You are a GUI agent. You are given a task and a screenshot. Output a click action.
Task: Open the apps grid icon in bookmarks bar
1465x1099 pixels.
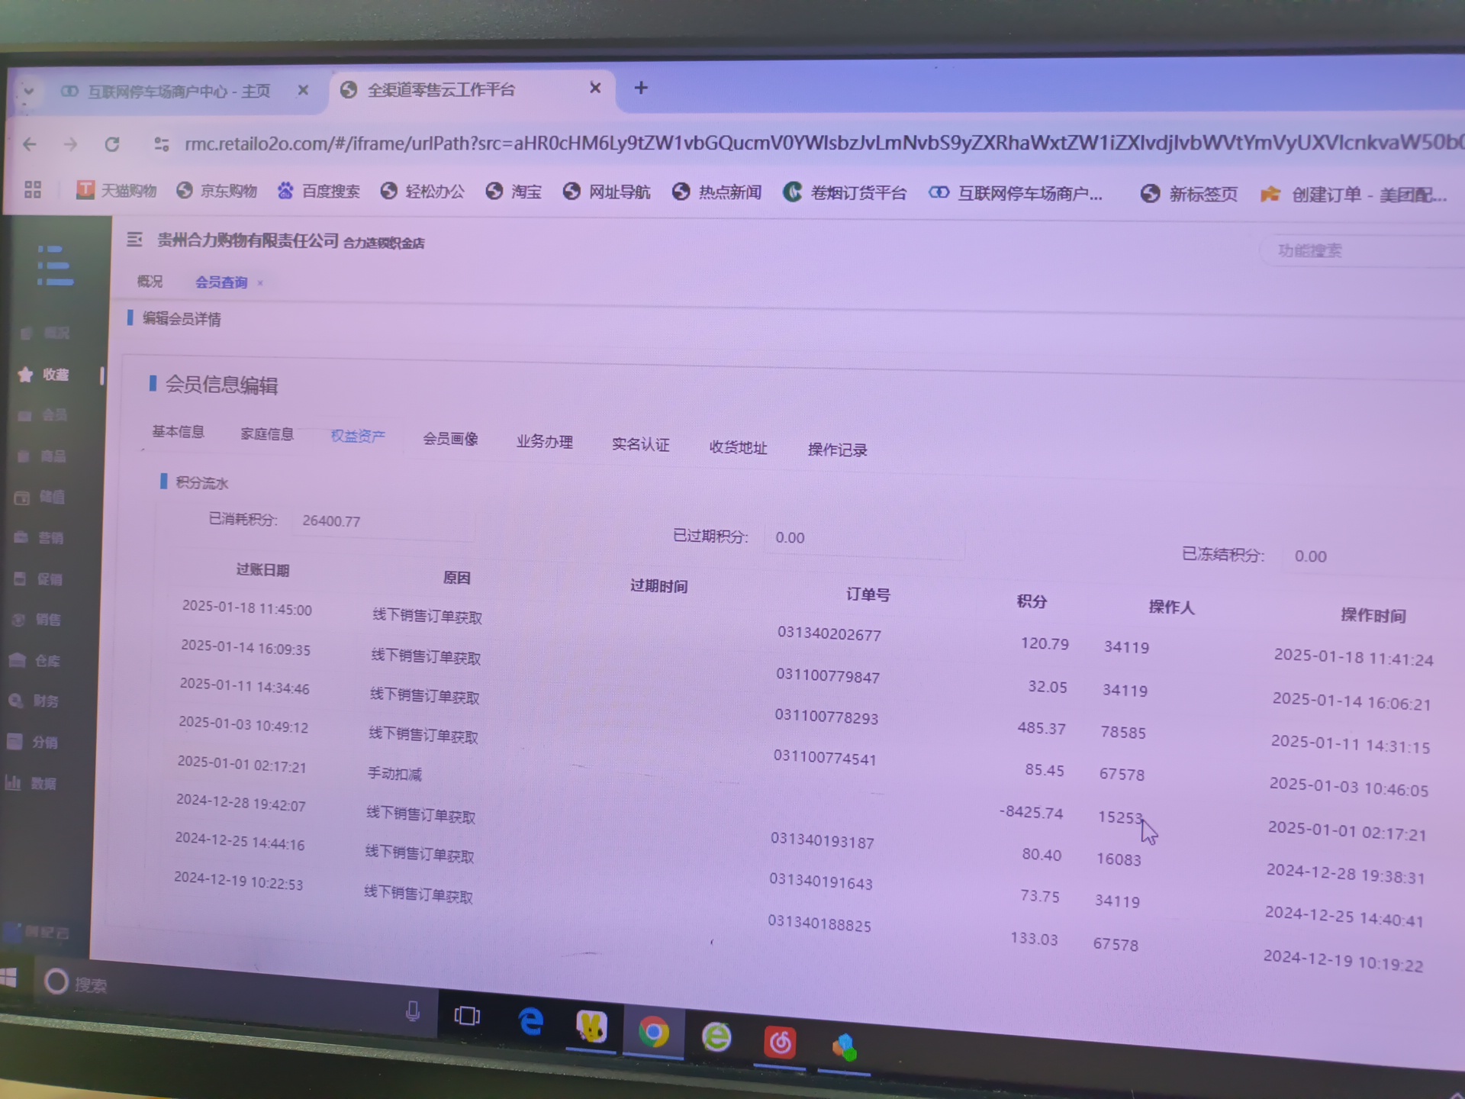pos(33,189)
